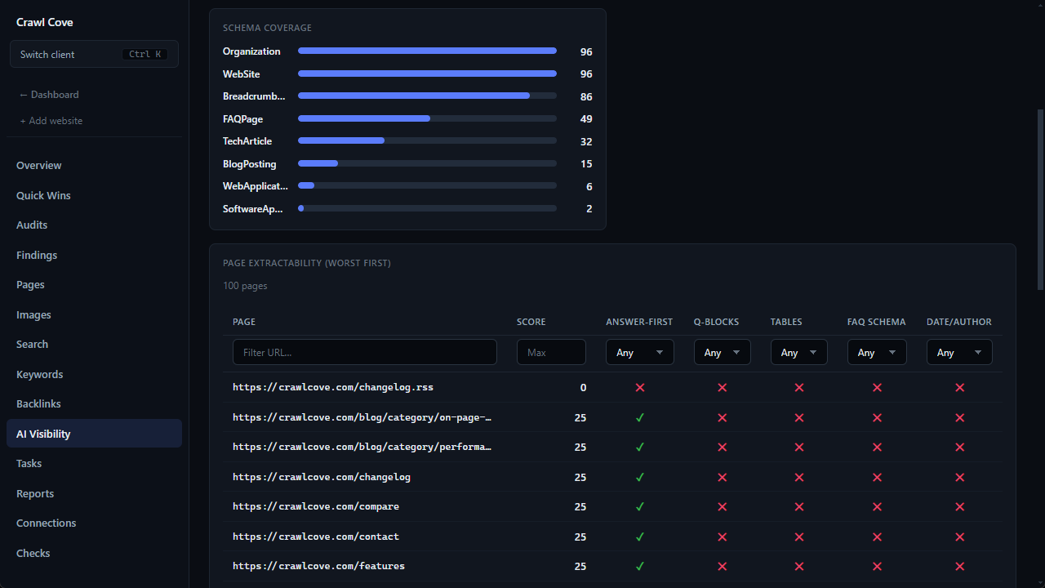This screenshot has height=588, width=1045.
Task: Click red X under Answer-First for changelog.rss
Action: point(640,388)
